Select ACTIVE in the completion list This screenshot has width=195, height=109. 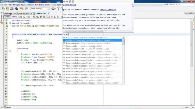[x=93, y=38]
